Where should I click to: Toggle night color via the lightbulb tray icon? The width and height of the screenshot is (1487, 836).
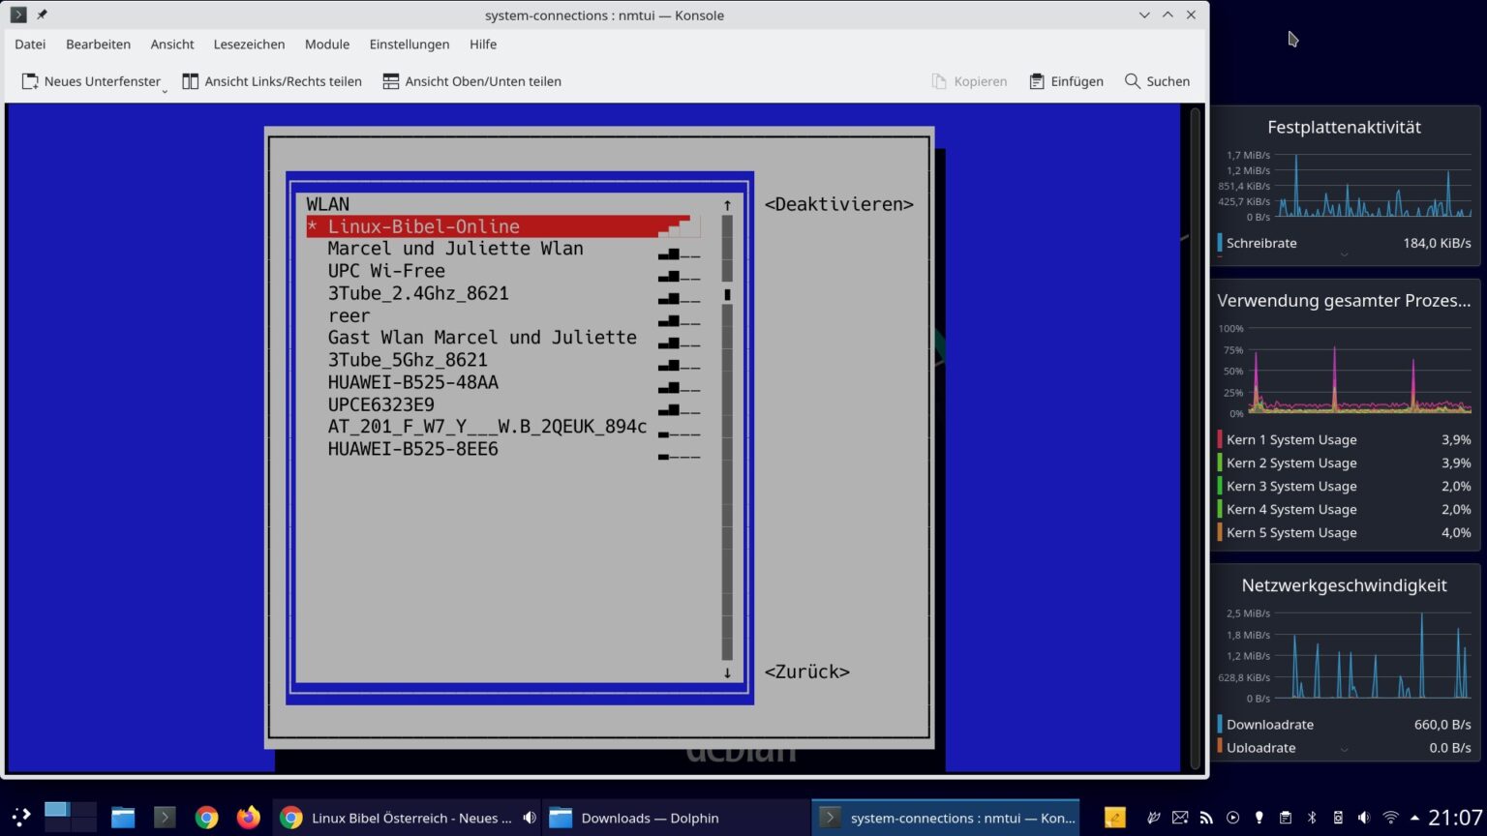pyautogui.click(x=1259, y=818)
